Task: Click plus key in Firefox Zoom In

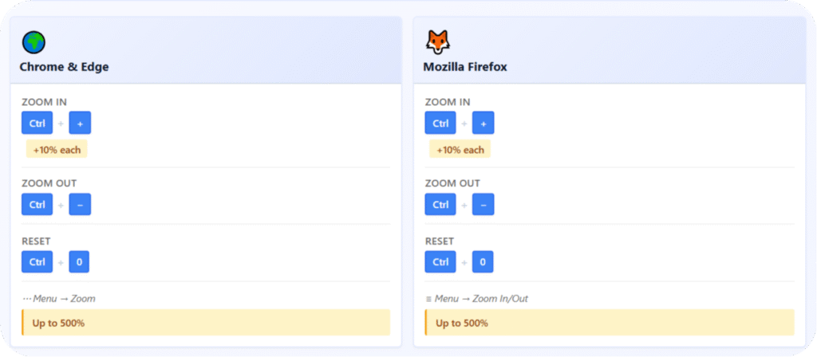Action: pos(483,124)
